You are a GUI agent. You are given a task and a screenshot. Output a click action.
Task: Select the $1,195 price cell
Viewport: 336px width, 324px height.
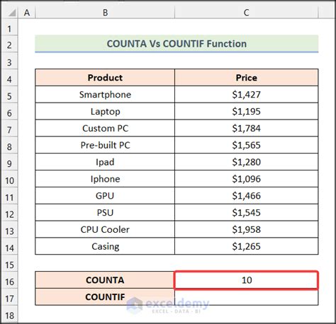(x=247, y=111)
